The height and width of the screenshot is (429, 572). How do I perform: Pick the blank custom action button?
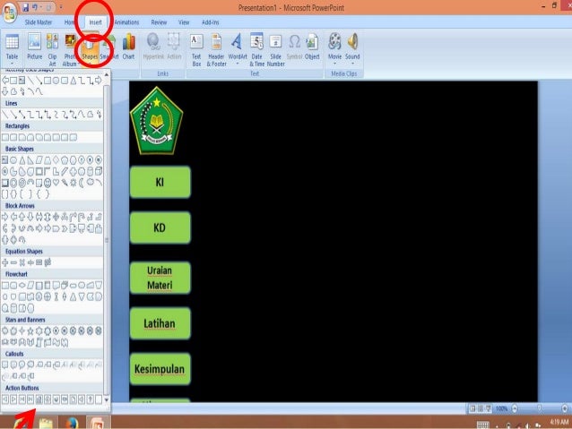99,399
